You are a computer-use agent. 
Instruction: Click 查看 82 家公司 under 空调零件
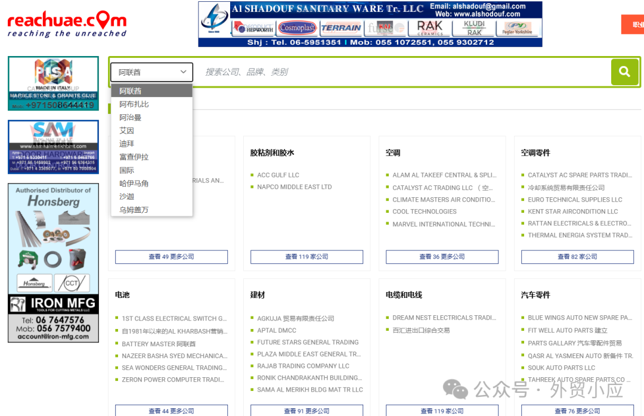pyautogui.click(x=577, y=257)
